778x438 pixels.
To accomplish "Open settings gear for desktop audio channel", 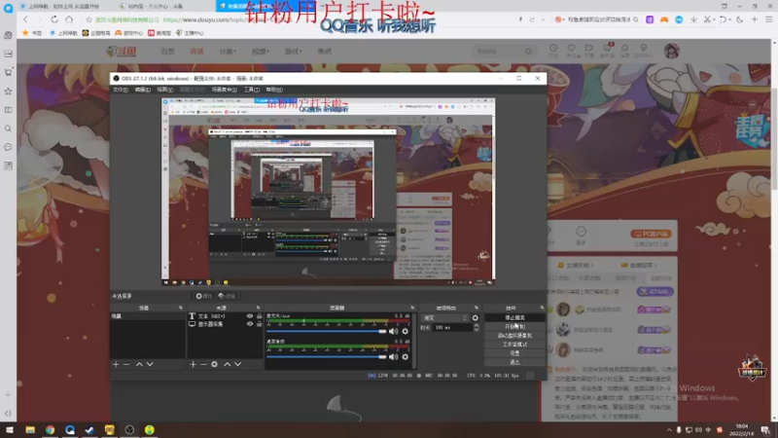I will 406,356.
